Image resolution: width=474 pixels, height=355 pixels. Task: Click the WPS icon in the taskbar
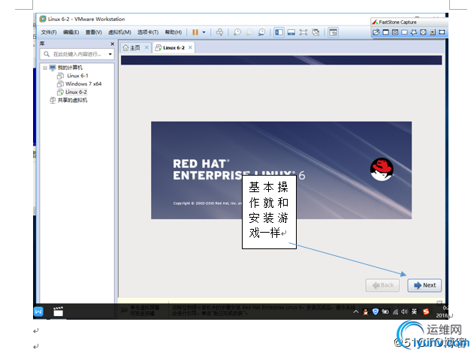(39, 311)
